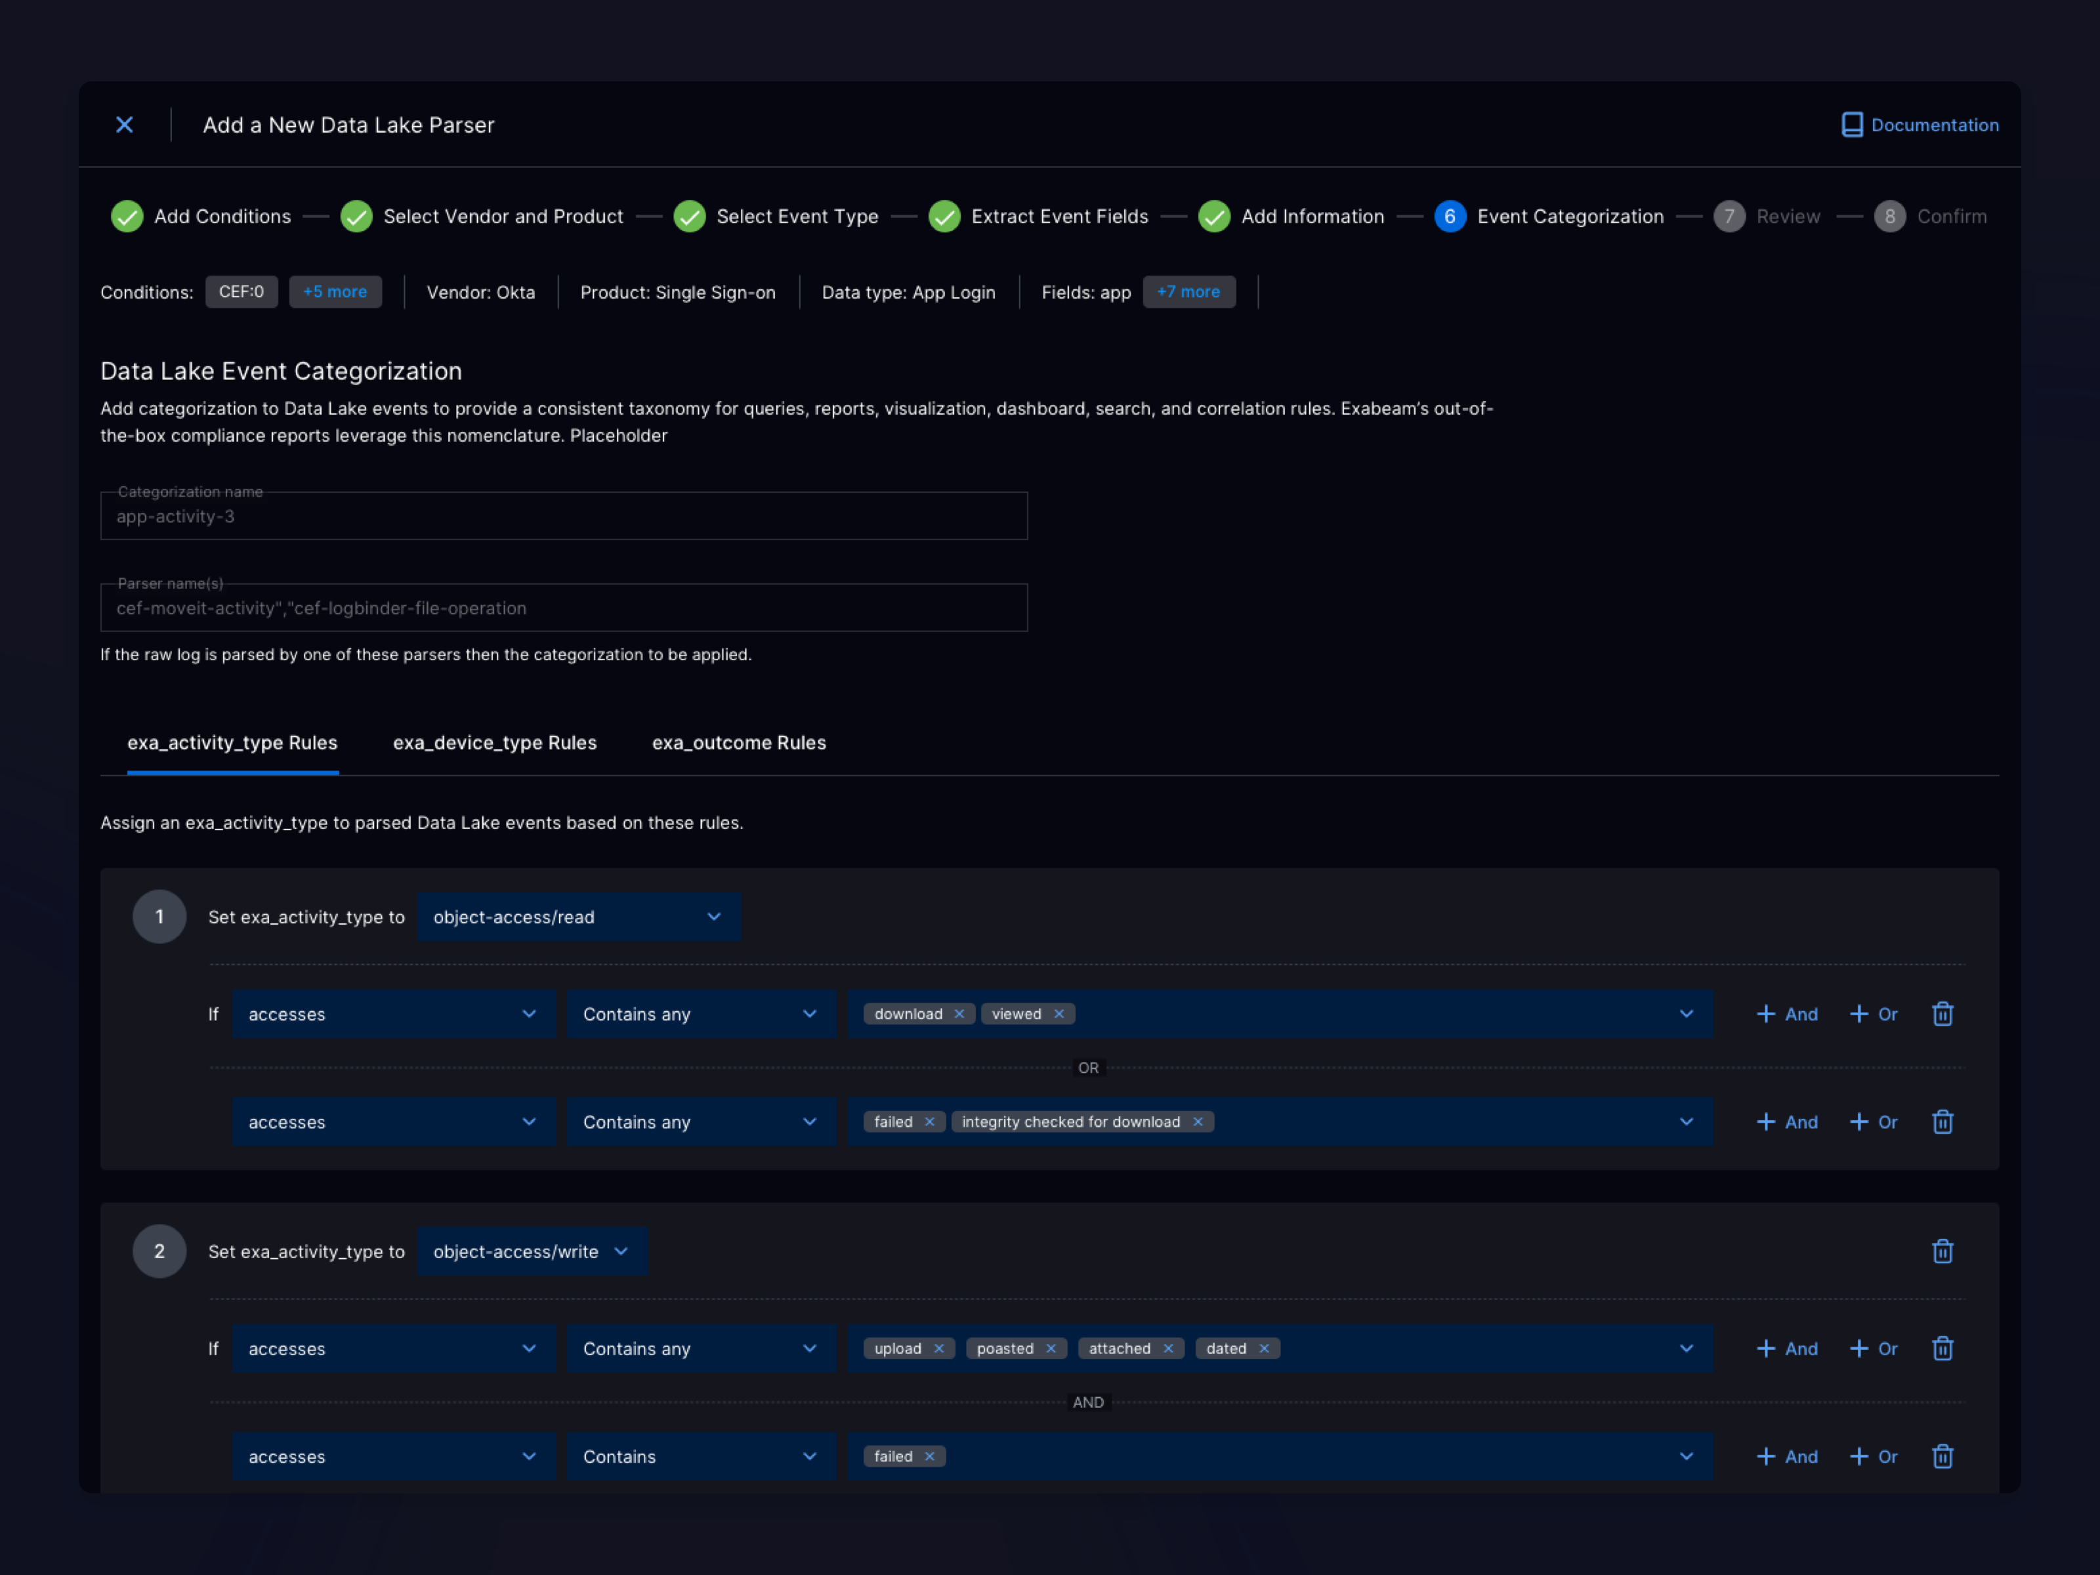Delete the download/viewed condition row

pyautogui.click(x=1942, y=1014)
